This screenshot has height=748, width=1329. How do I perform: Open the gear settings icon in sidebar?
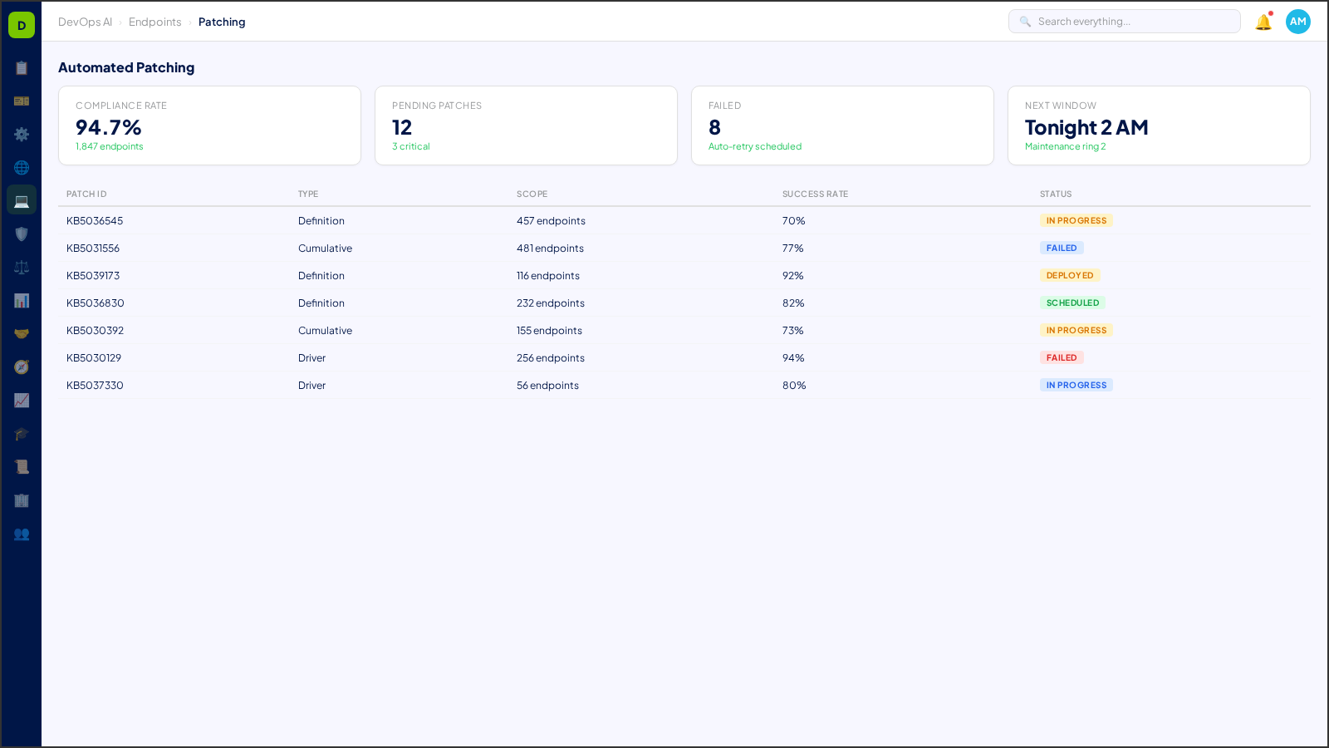pos(22,134)
